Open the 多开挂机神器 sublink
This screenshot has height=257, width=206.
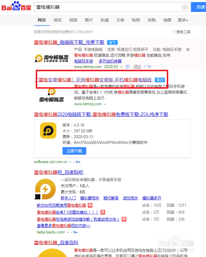[x=110, y=61]
